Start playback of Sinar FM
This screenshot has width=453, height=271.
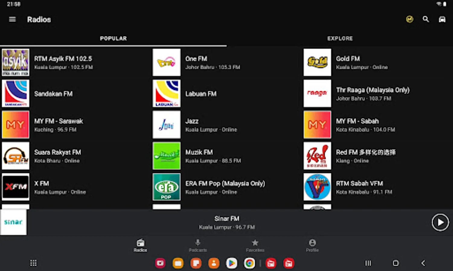point(440,222)
